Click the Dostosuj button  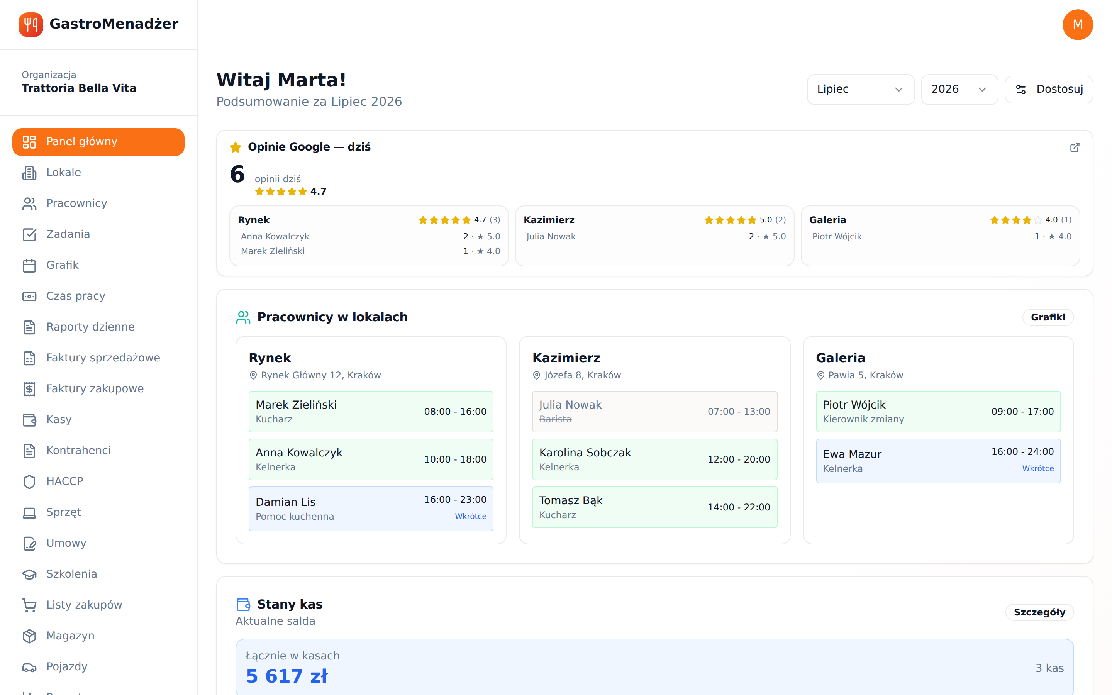click(1049, 89)
